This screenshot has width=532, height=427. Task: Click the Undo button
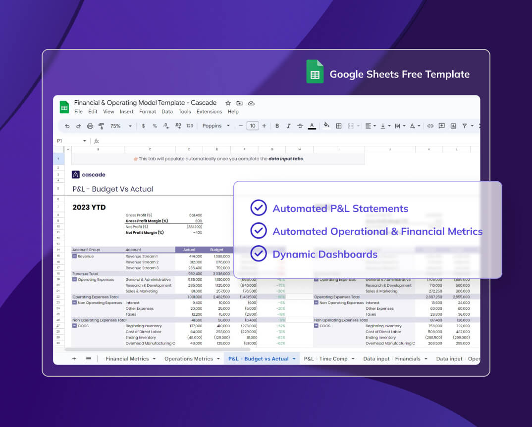(67, 126)
